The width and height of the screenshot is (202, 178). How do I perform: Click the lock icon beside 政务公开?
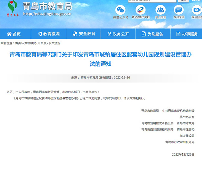point(109,34)
